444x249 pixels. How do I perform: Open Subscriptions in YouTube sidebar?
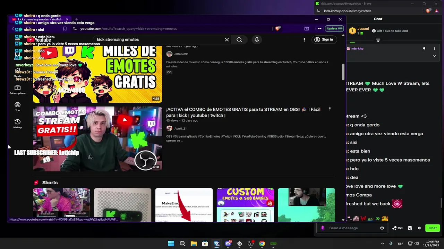[17, 90]
